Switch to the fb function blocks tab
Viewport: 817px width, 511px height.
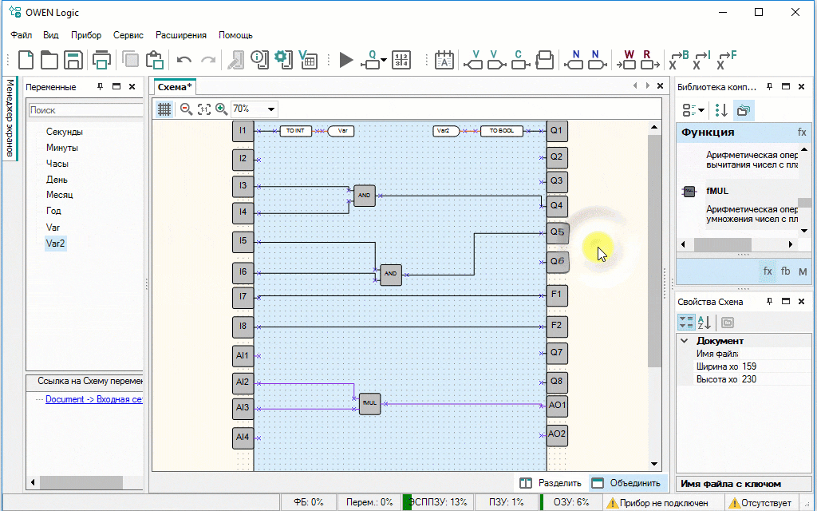785,271
